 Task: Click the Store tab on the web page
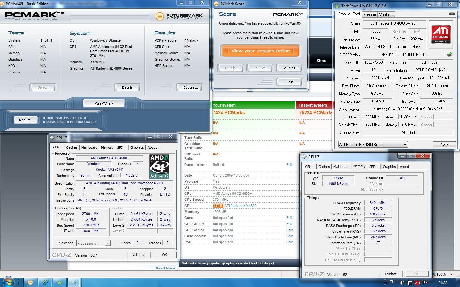[321, 61]
